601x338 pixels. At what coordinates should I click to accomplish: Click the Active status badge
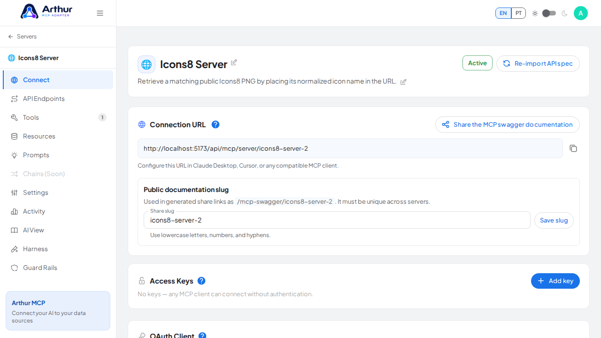pos(478,63)
